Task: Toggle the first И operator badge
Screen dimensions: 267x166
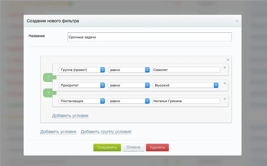Action: click(x=49, y=77)
